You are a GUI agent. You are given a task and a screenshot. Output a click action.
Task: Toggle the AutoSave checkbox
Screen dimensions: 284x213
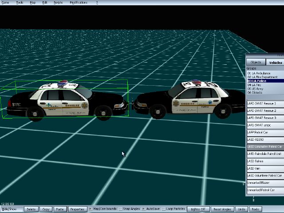(143, 209)
